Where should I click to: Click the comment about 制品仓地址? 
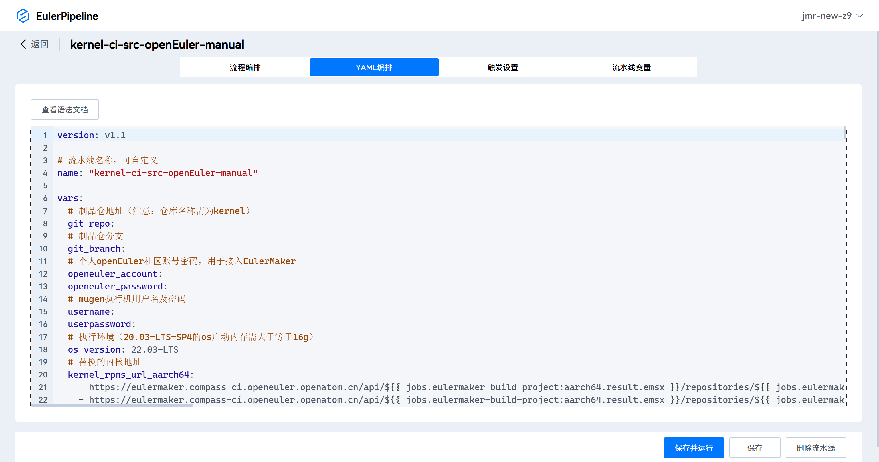coord(160,211)
